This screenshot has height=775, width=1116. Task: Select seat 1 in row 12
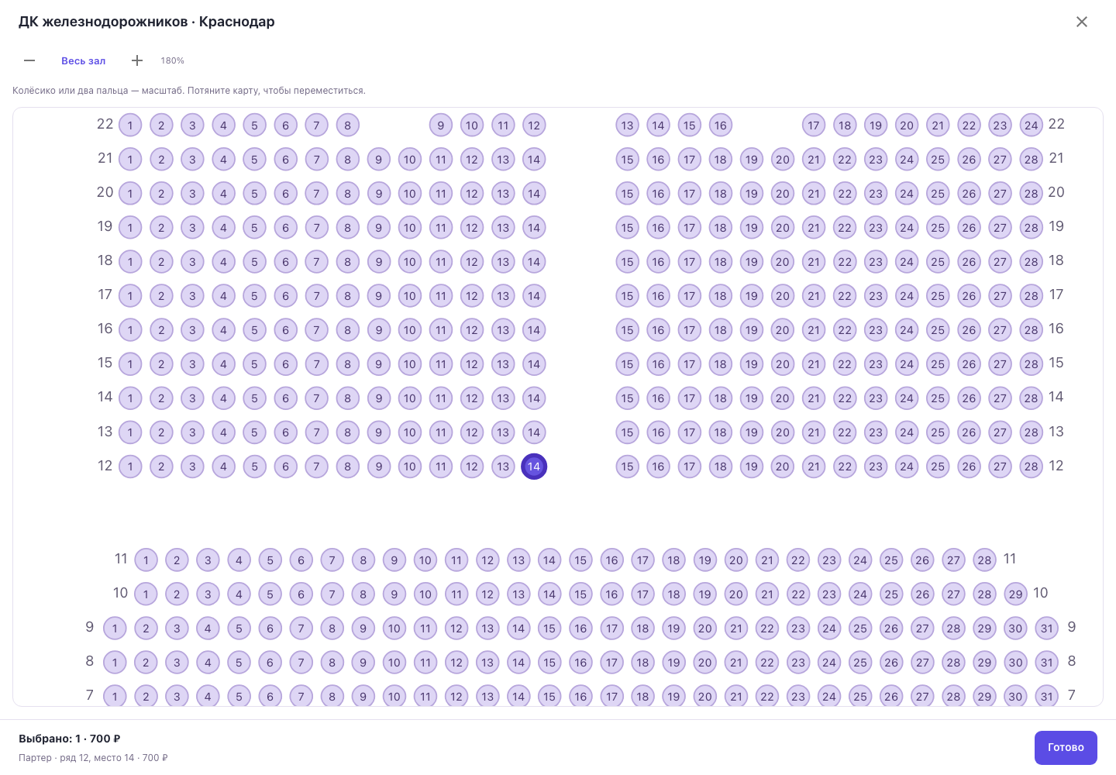click(x=130, y=467)
